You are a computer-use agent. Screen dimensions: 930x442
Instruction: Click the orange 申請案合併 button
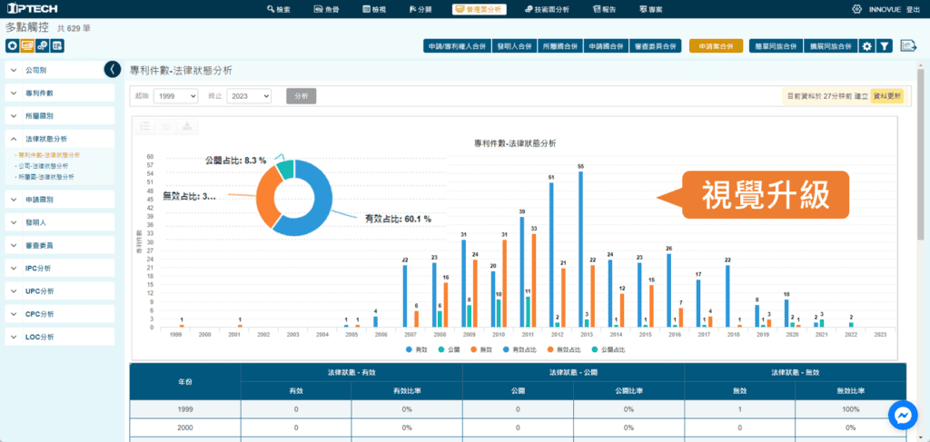coord(716,45)
